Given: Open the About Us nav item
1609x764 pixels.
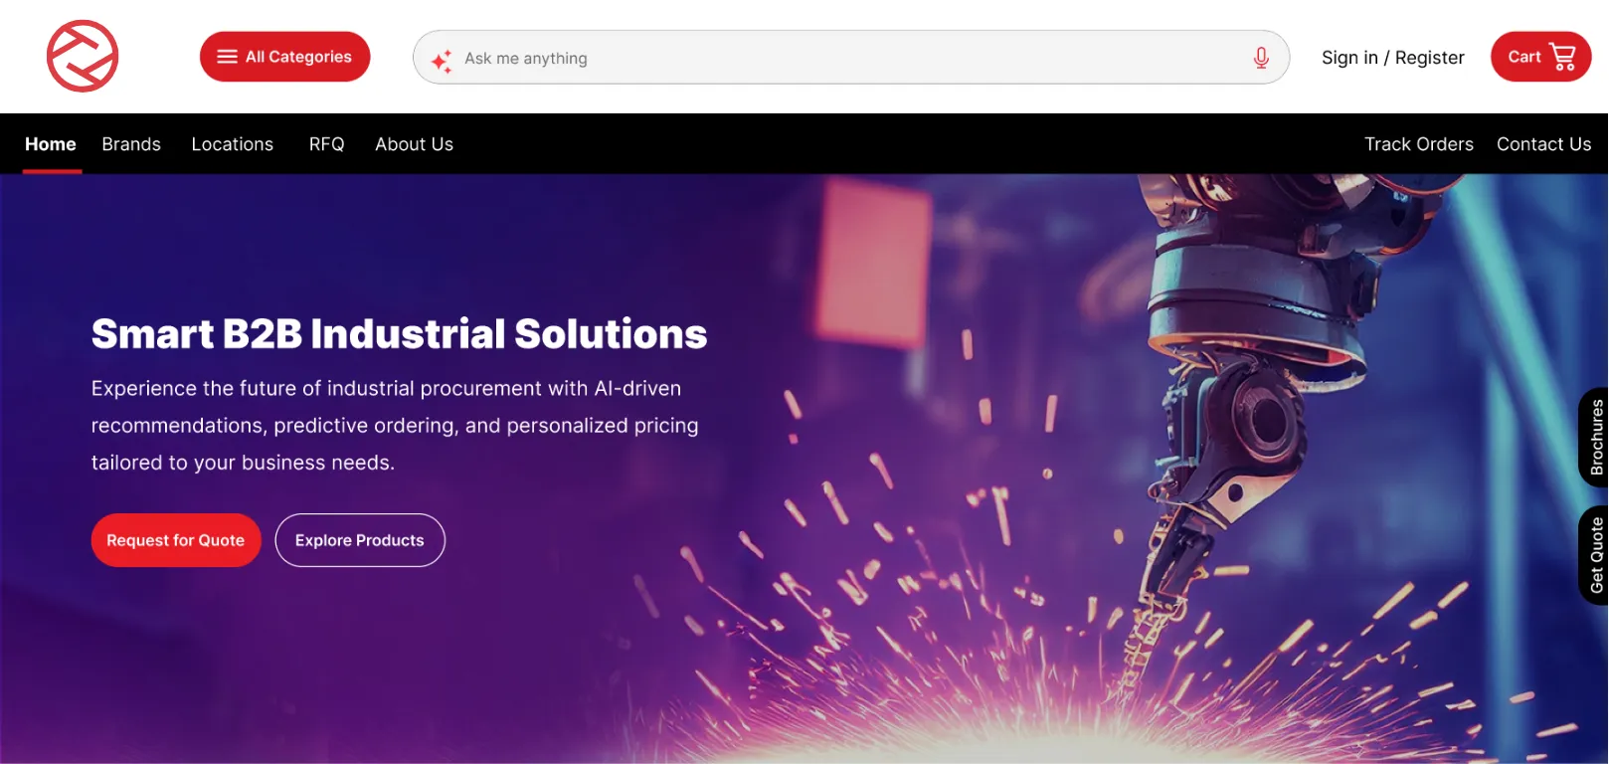Looking at the screenshot, I should click(414, 144).
